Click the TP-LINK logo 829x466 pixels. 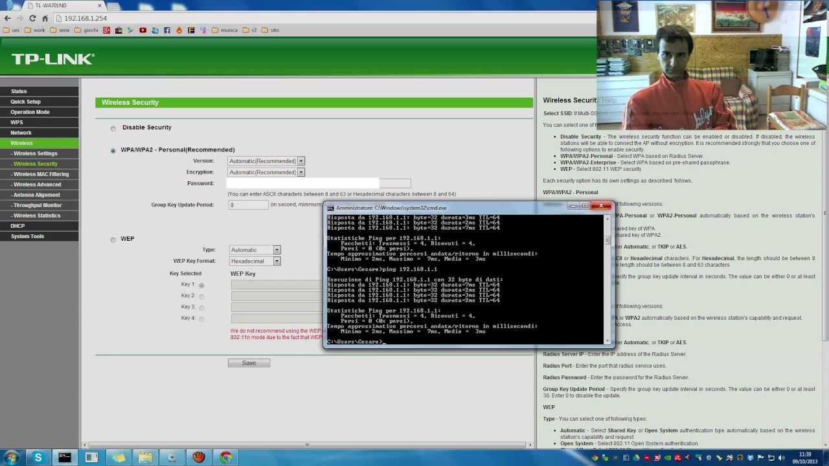(x=53, y=59)
